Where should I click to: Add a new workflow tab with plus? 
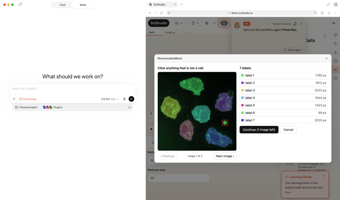tap(186, 32)
